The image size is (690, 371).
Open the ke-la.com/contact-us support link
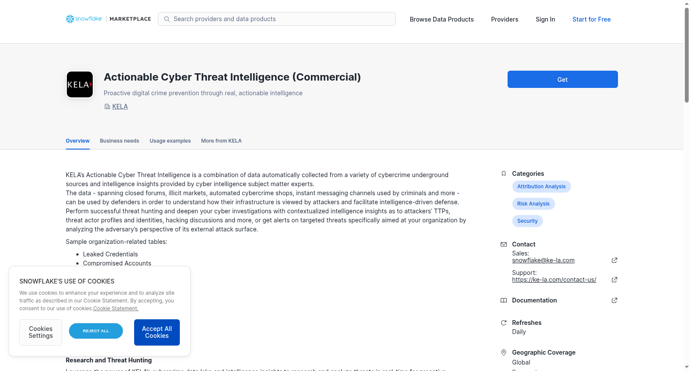point(554,280)
